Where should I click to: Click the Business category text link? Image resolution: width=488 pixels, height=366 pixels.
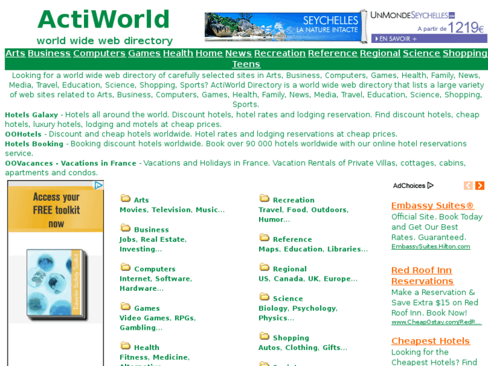(151, 230)
